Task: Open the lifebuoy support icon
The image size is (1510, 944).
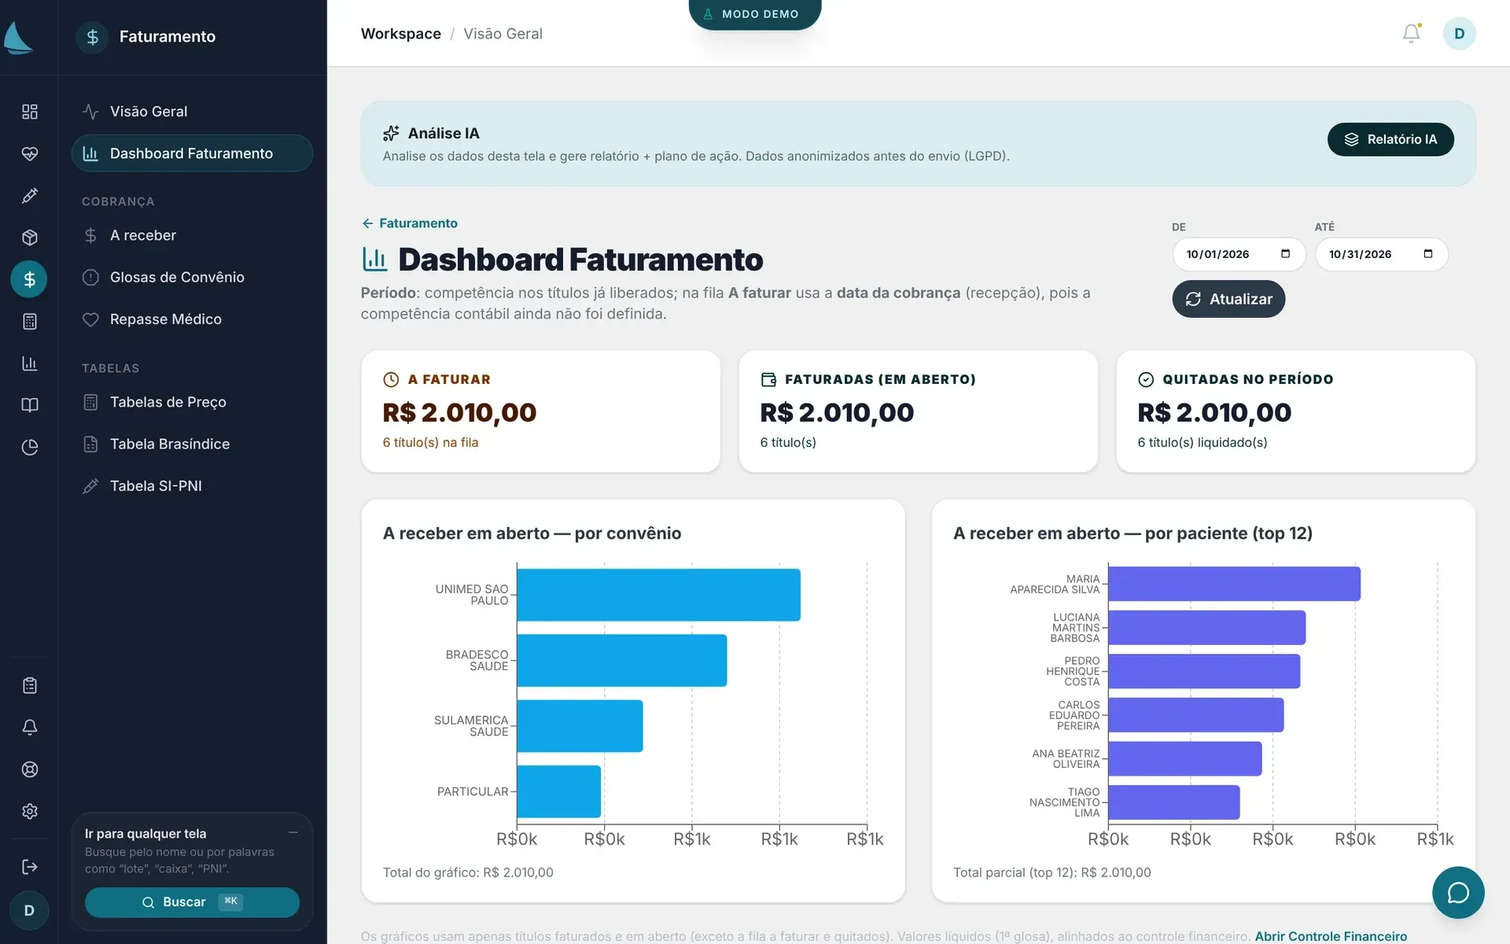Action: point(29,769)
